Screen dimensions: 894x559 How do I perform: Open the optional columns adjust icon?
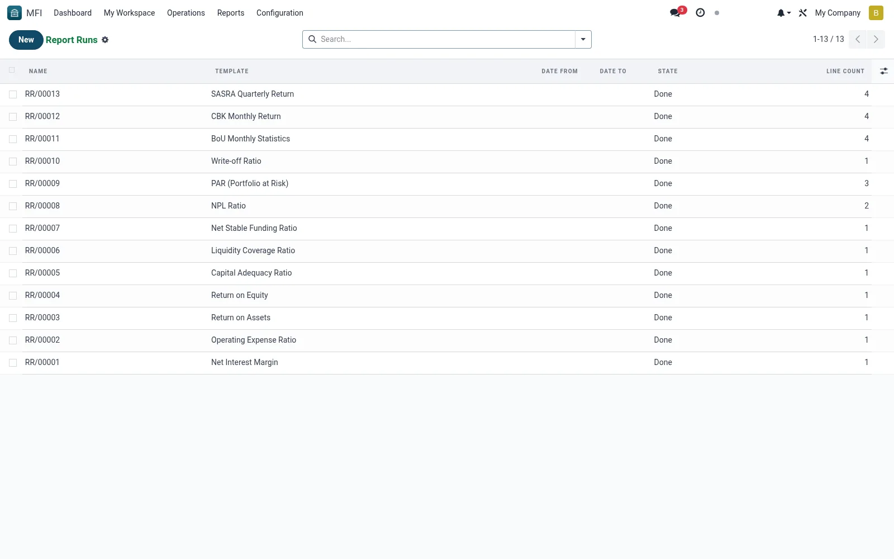(x=883, y=71)
